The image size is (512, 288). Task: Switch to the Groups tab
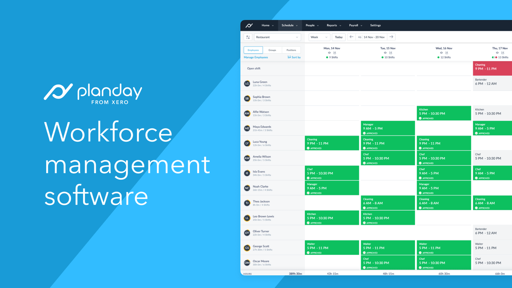click(272, 50)
